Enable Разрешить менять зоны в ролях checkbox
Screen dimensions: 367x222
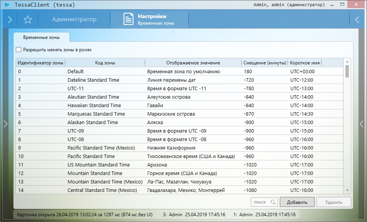[19, 50]
